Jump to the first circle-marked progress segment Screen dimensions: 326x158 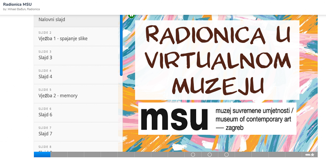193,154
